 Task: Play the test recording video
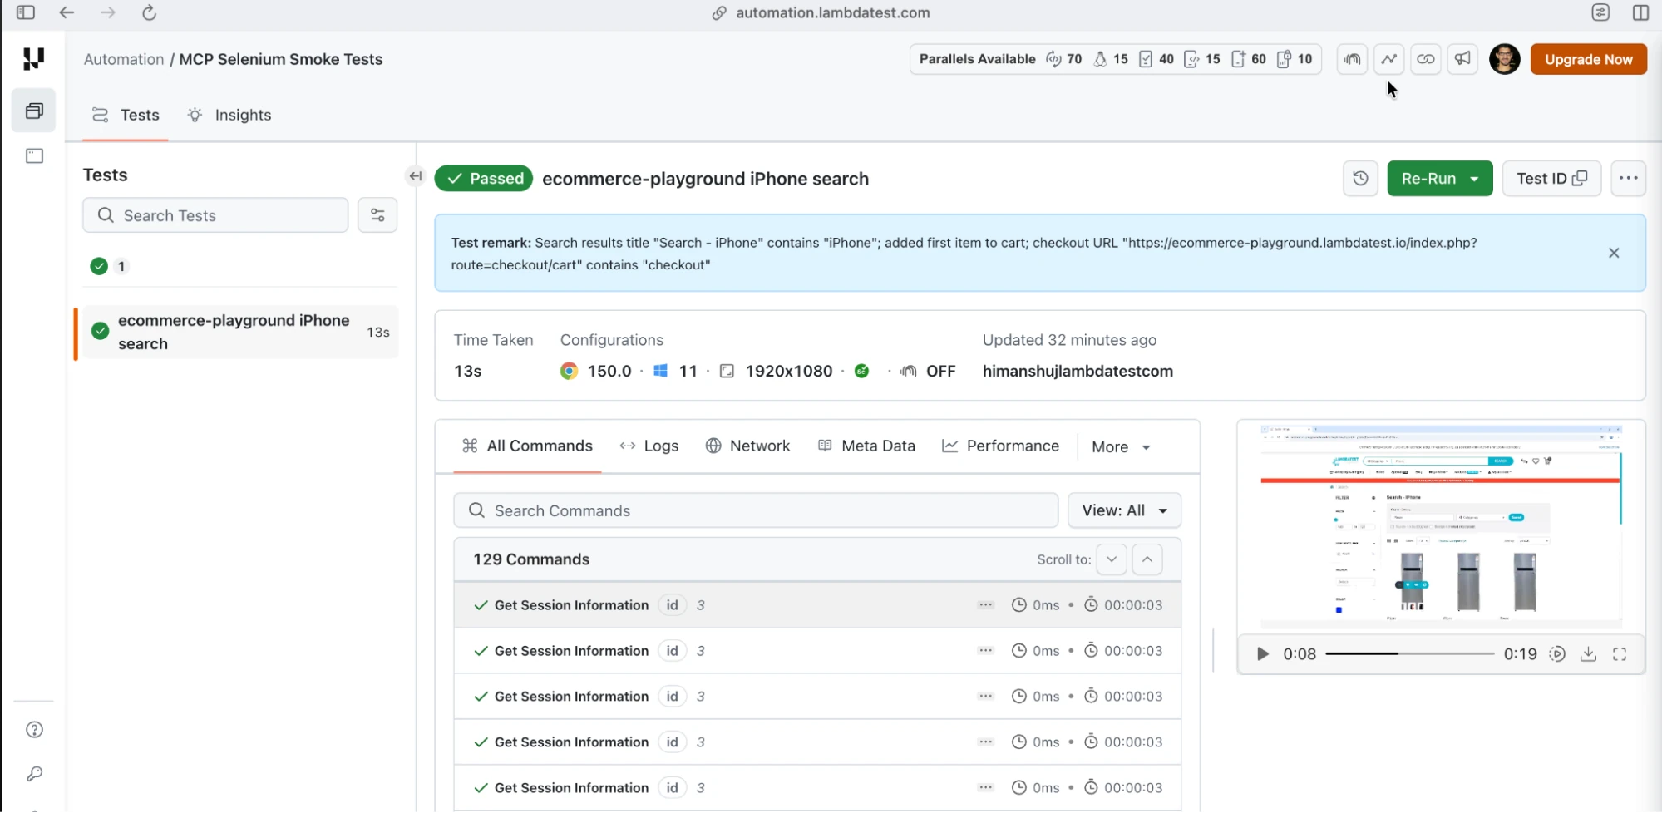pos(1262,654)
